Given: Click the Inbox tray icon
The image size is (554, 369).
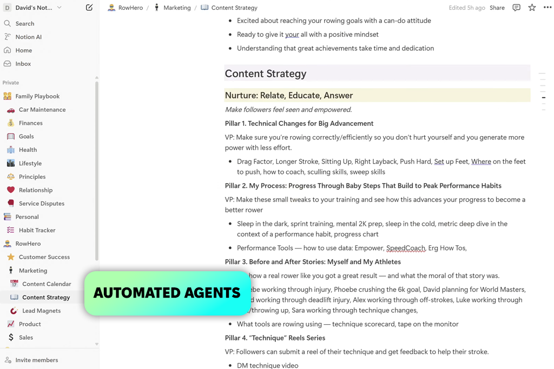Looking at the screenshot, I should (x=8, y=64).
